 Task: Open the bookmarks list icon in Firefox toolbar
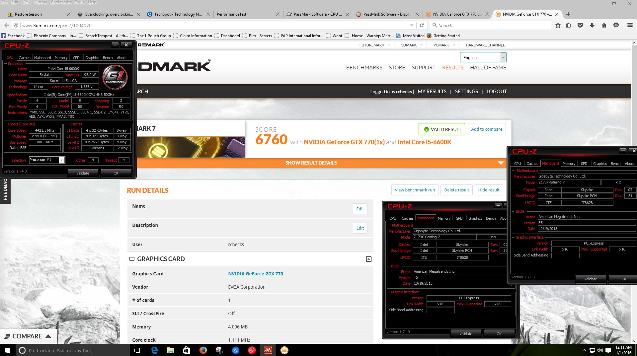569,26
